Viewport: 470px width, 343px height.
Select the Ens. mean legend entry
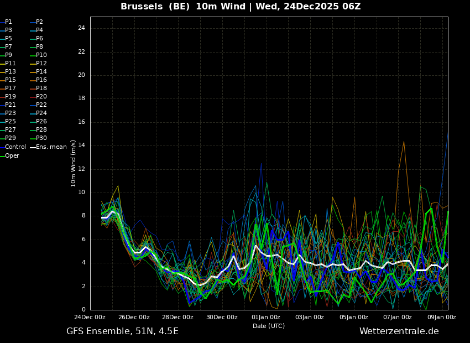pos(49,147)
